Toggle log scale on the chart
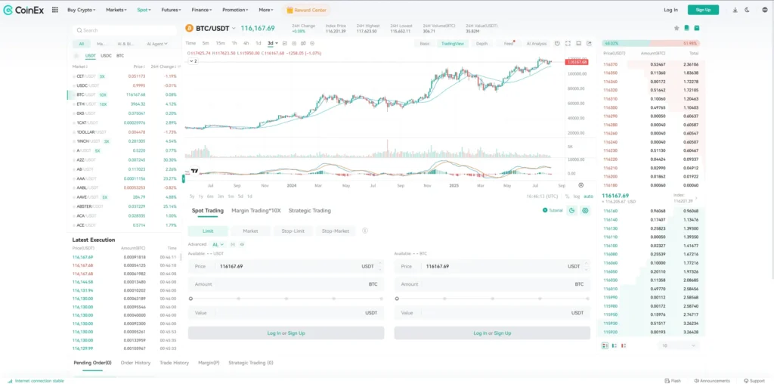774x384 pixels. (x=577, y=196)
